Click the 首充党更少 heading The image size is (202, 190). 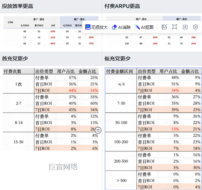coord(15,58)
